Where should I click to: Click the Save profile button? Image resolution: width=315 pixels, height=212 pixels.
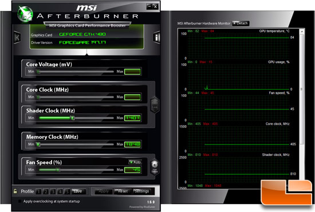78,191
